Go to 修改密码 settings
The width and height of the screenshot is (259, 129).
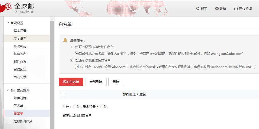(x=20, y=46)
